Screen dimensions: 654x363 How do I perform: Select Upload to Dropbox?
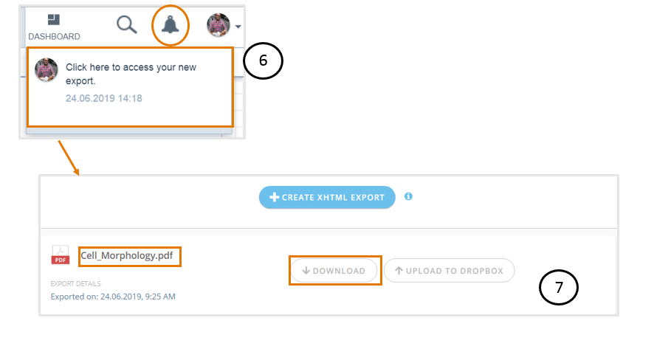click(x=450, y=271)
